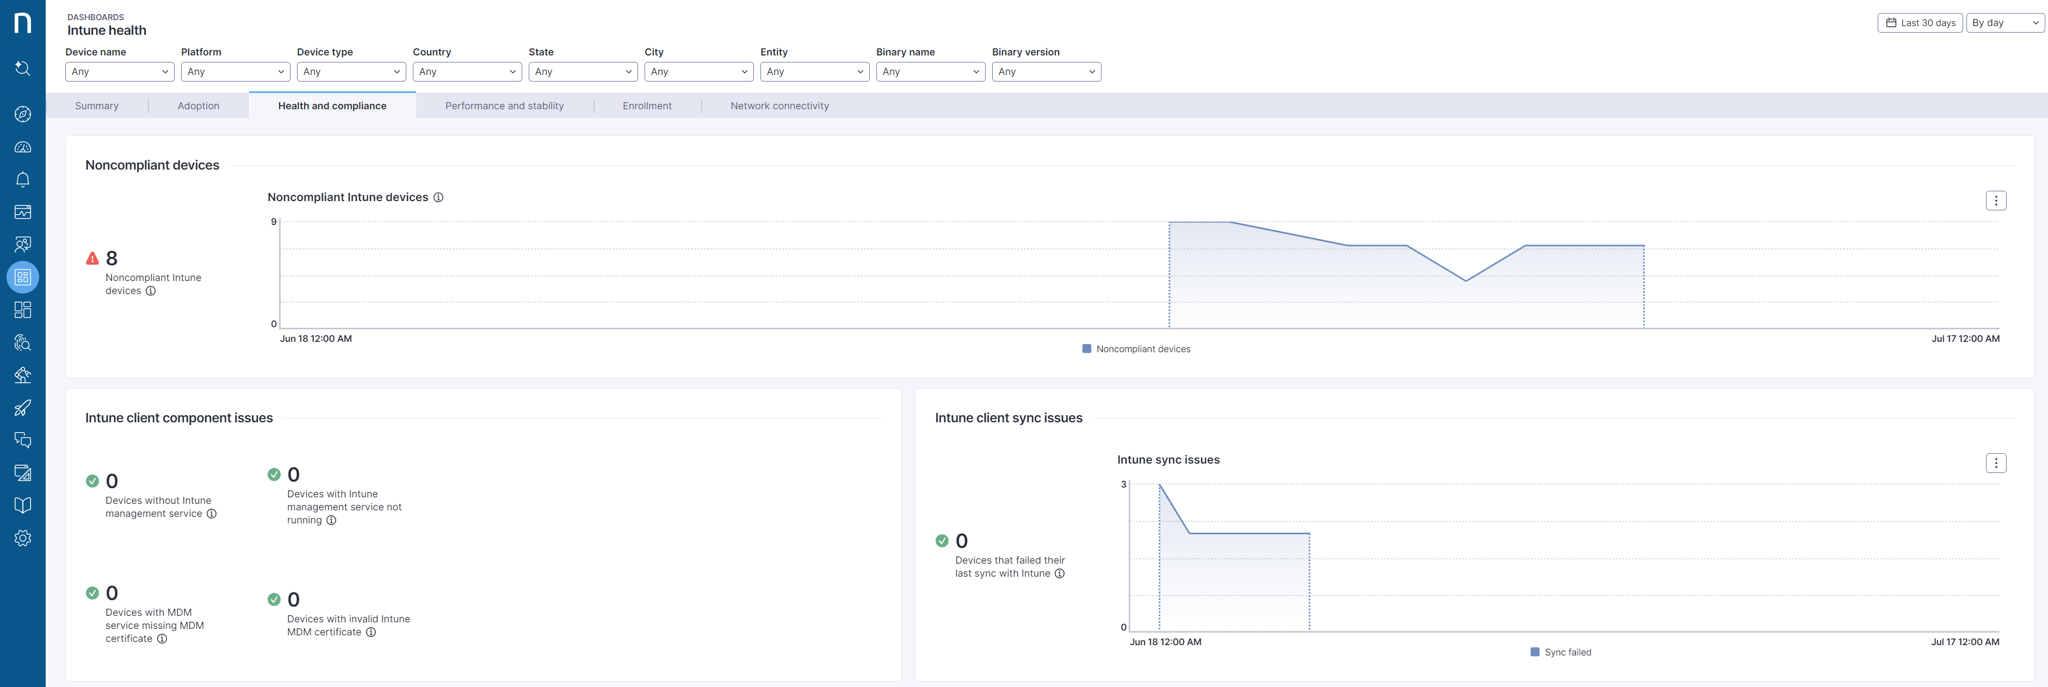Screen dimensions: 2048x687
Task: Expand the Platform filter dropdown
Action: coord(236,72)
